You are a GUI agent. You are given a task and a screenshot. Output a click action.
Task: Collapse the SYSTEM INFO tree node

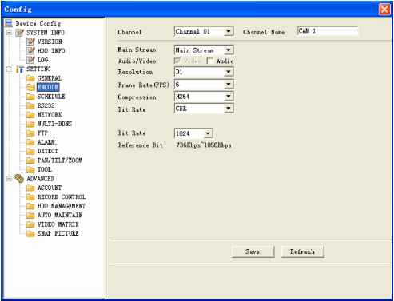(9, 33)
